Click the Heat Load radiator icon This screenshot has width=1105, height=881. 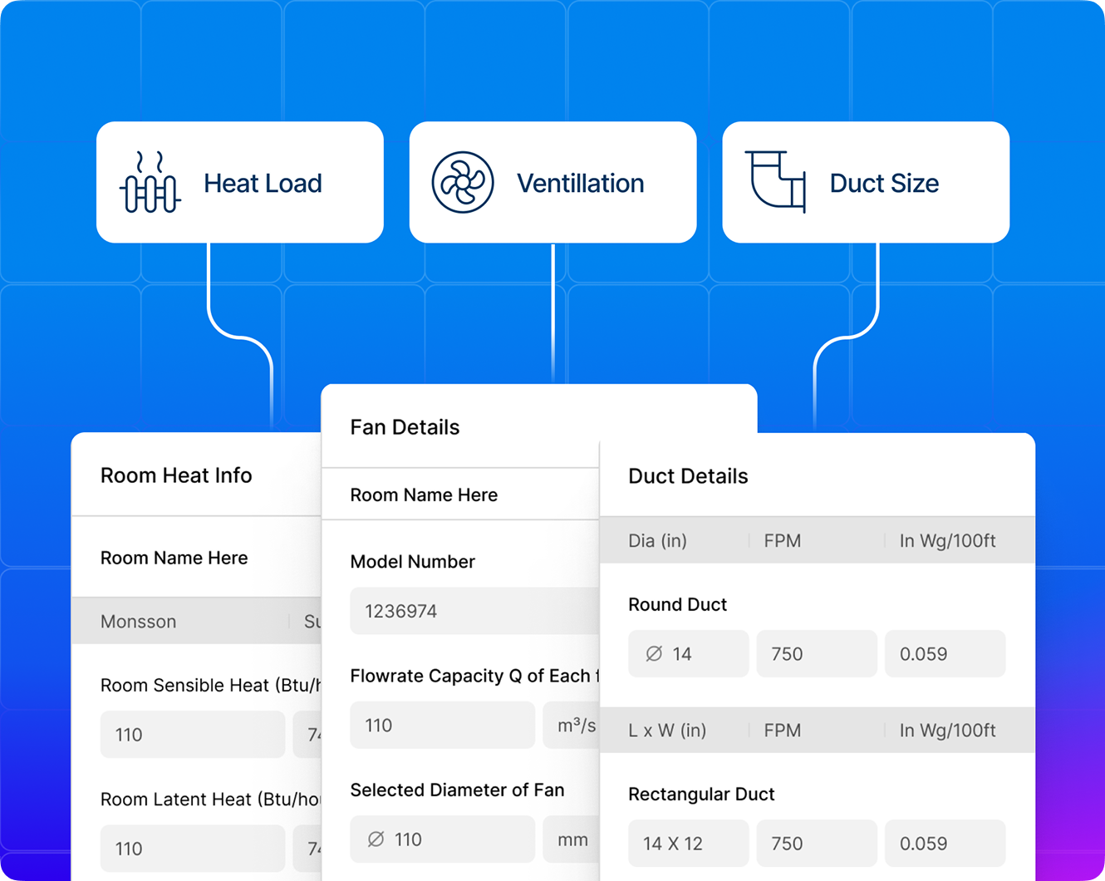[150, 182]
